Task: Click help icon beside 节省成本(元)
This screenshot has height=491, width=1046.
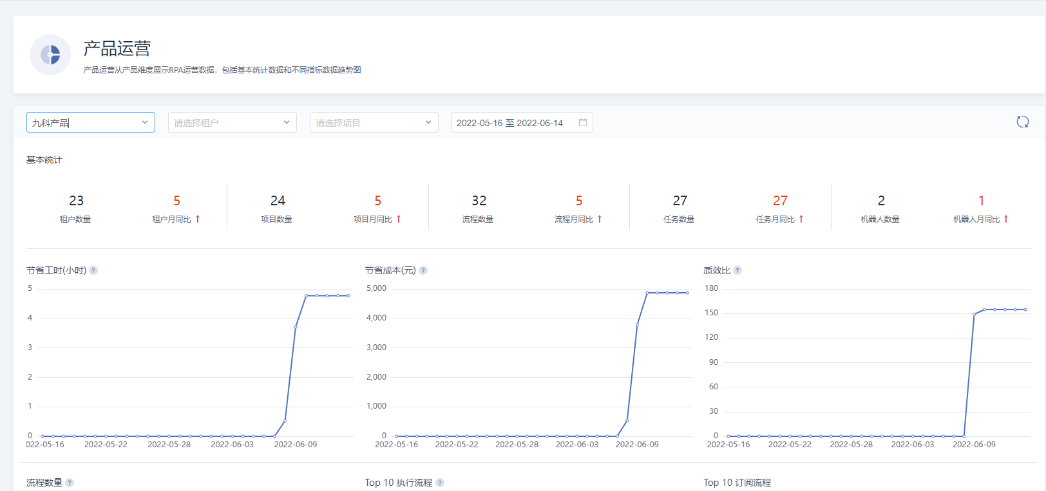Action: click(423, 270)
